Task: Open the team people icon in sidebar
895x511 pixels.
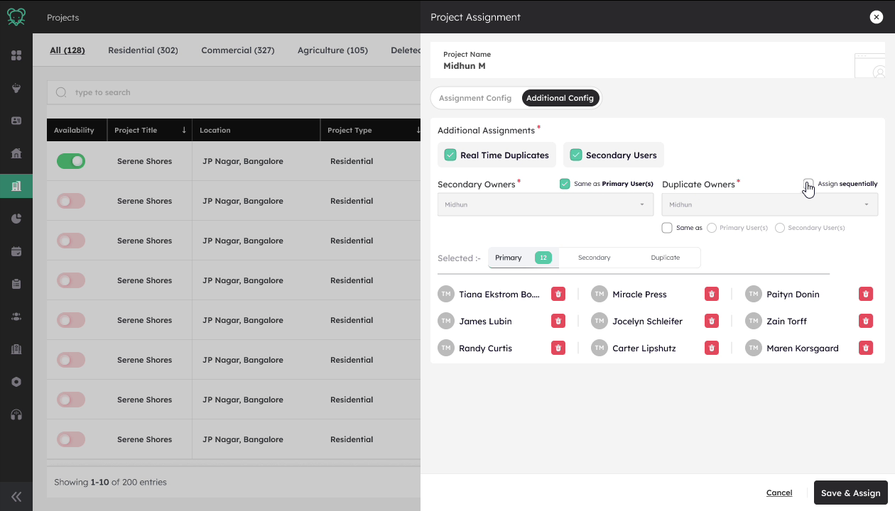Action: [x=16, y=317]
